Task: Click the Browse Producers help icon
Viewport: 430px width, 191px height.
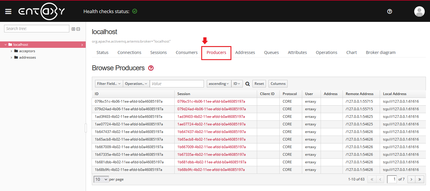Action: point(151,68)
